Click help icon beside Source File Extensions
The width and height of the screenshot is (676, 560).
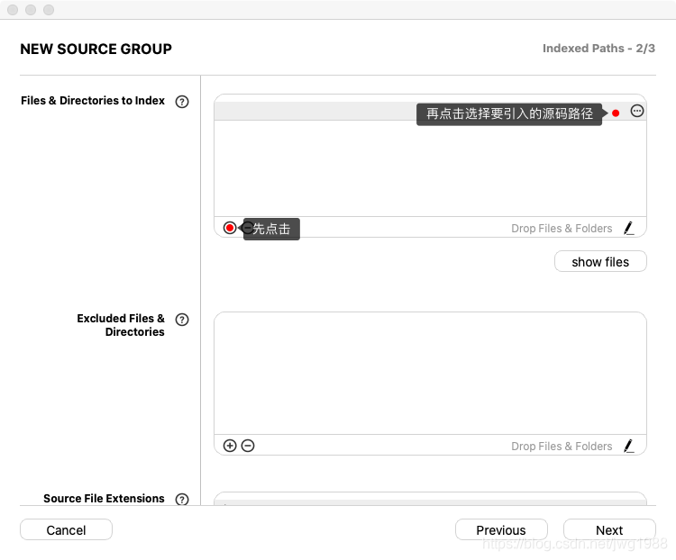coord(182,500)
